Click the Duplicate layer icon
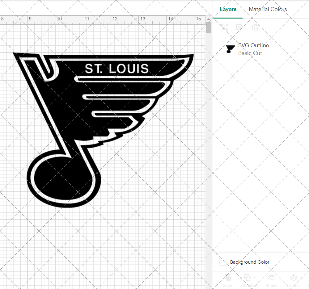Image resolution: width=309 pixels, height=289 pixels. 240,28
